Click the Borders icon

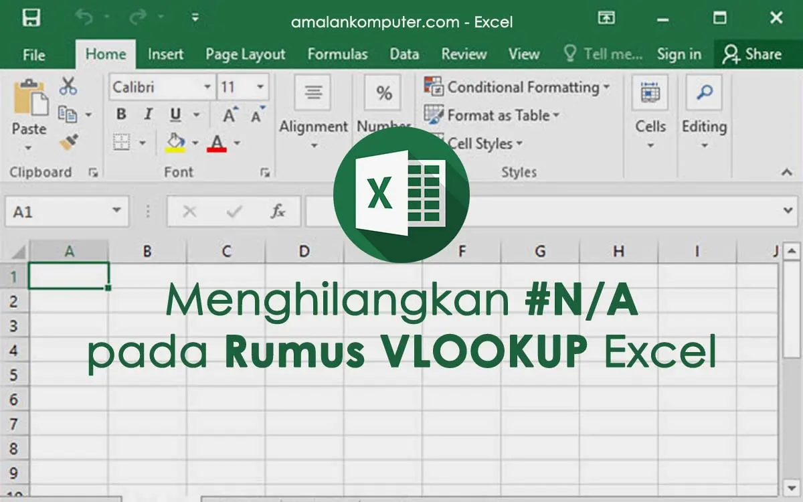121,143
